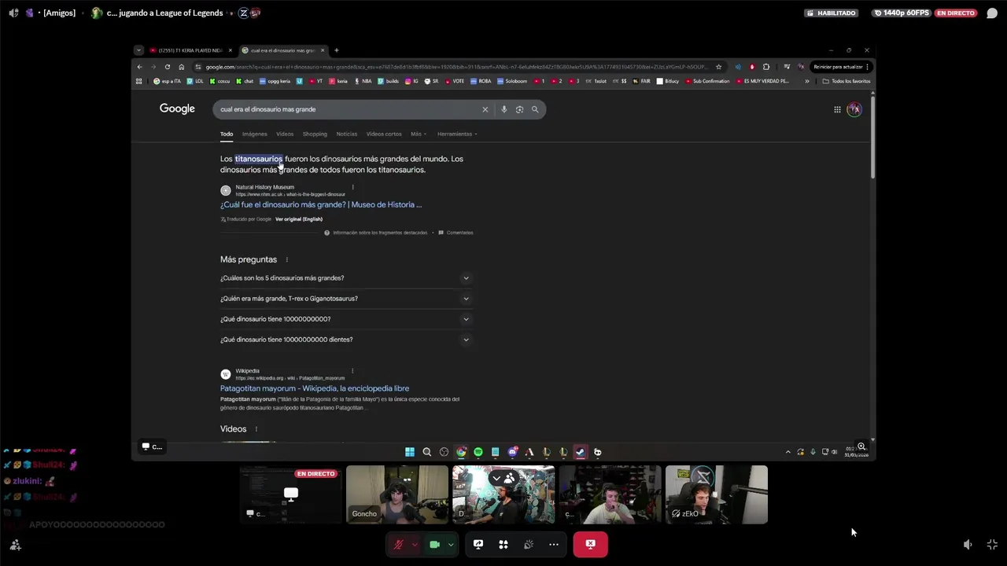Toggle stream volume speaker icon at bottom right
The image size is (1007, 566).
(968, 544)
